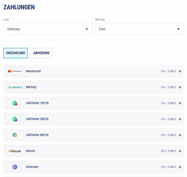The image size is (187, 177).
Task: Switch to the Abhebung tab
Action: 41,53
